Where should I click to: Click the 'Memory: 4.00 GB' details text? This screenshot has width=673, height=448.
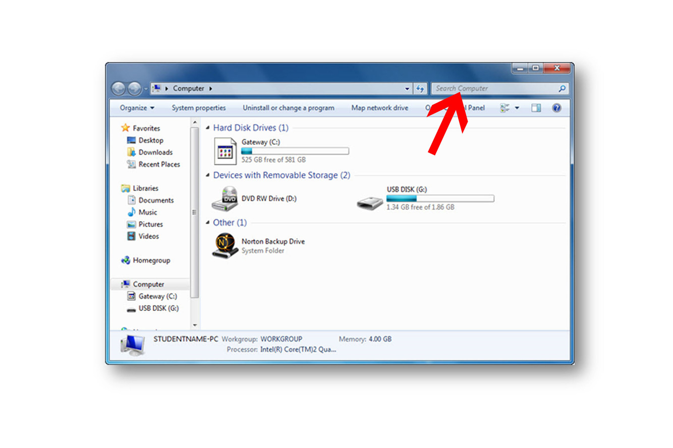365,339
